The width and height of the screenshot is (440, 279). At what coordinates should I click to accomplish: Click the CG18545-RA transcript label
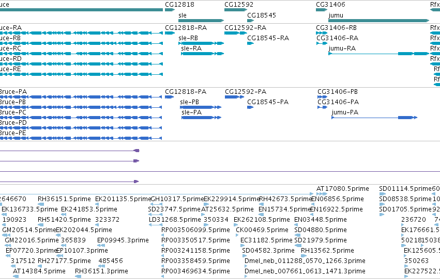point(268,38)
